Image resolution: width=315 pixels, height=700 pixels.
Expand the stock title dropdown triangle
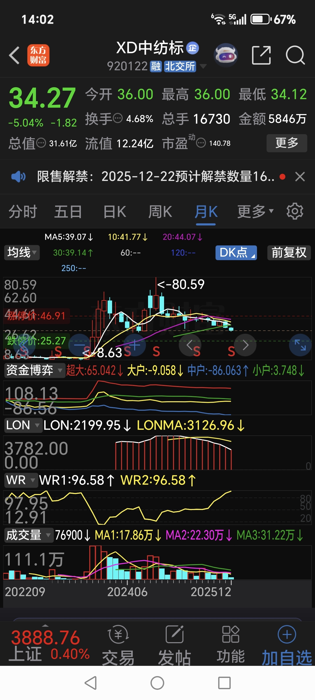[203, 66]
